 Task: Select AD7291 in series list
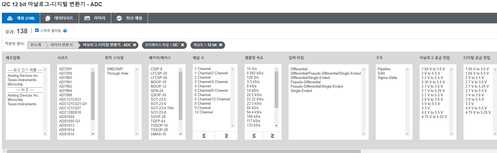tap(65, 69)
